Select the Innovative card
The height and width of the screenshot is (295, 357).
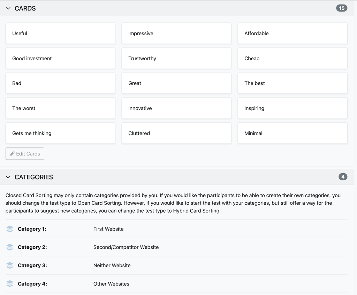(x=176, y=108)
